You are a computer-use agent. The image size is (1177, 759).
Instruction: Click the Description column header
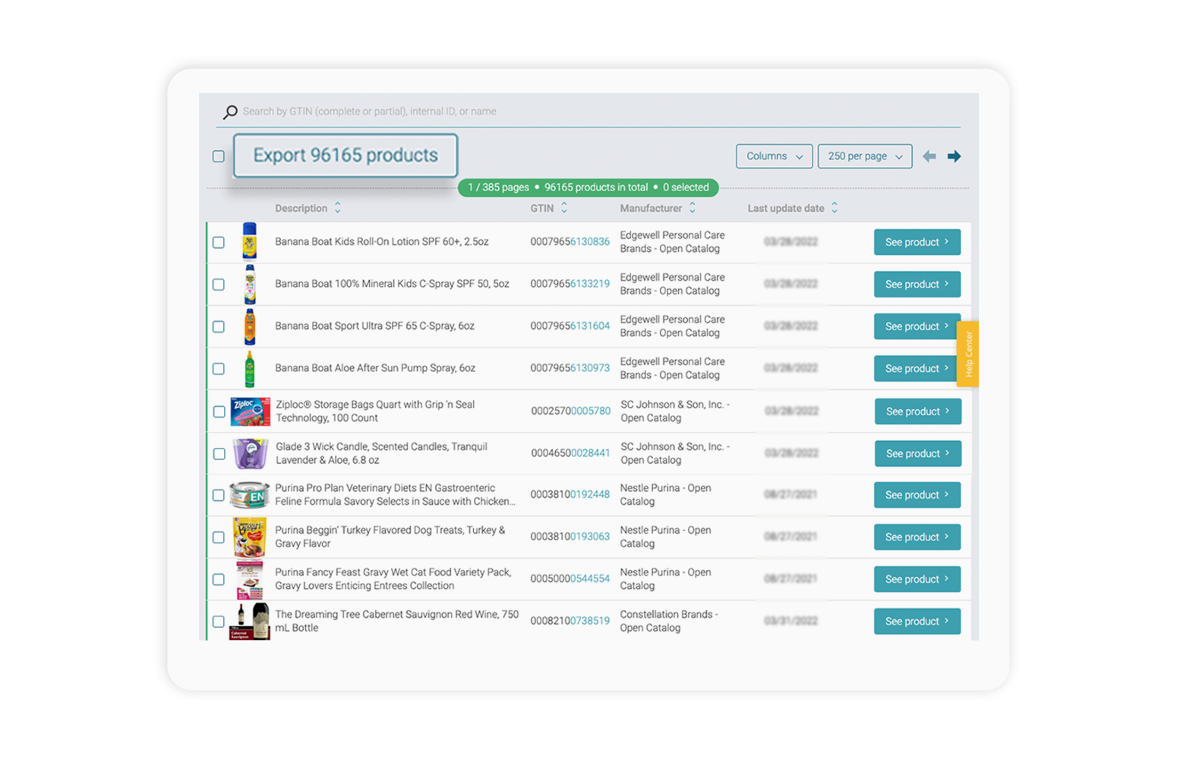[x=301, y=208]
